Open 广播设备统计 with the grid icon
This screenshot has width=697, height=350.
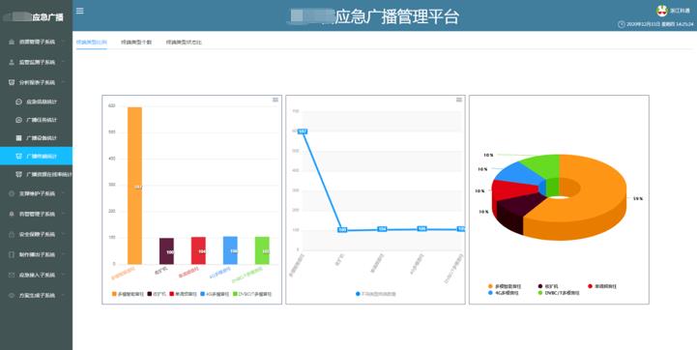[37, 138]
